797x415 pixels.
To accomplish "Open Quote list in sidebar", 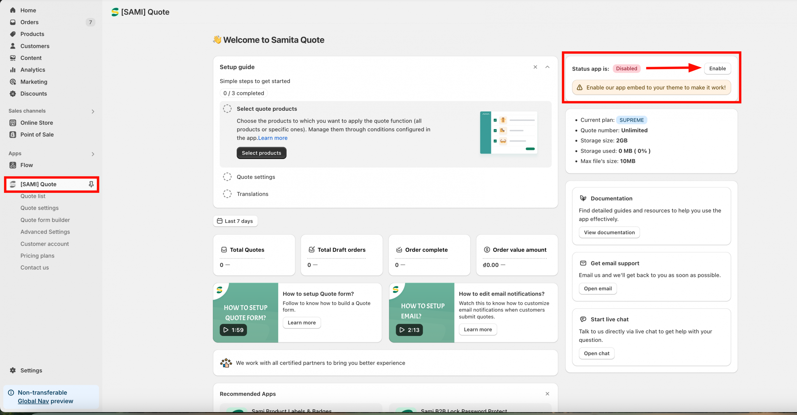I will (33, 196).
